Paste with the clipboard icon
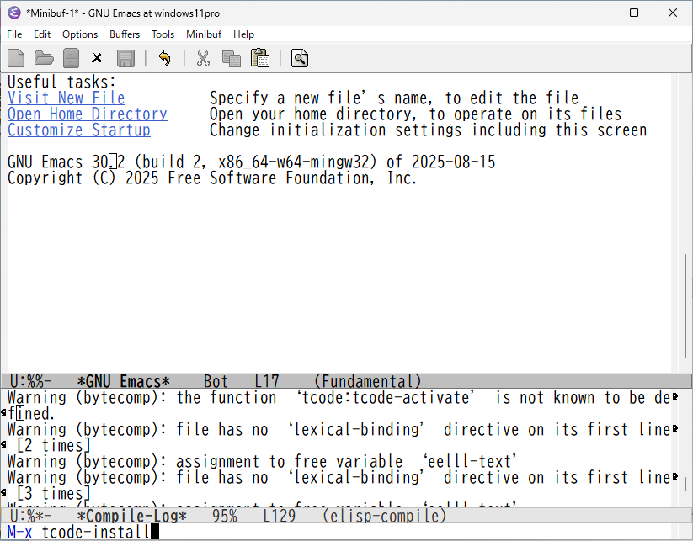 pyautogui.click(x=260, y=58)
